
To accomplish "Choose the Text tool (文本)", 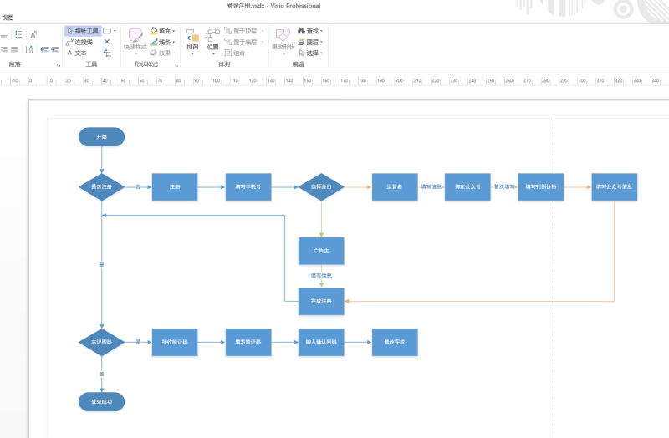I will 77,53.
